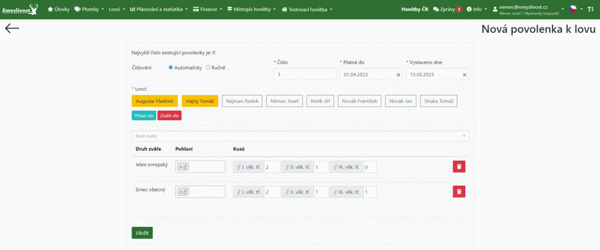The image size is (600, 250).
Task: Edit Srnec obecný II. věk. tř. count
Action: (x=321, y=192)
